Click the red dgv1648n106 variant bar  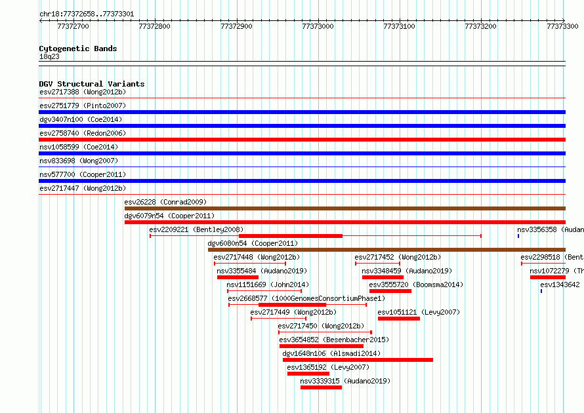pos(358,360)
